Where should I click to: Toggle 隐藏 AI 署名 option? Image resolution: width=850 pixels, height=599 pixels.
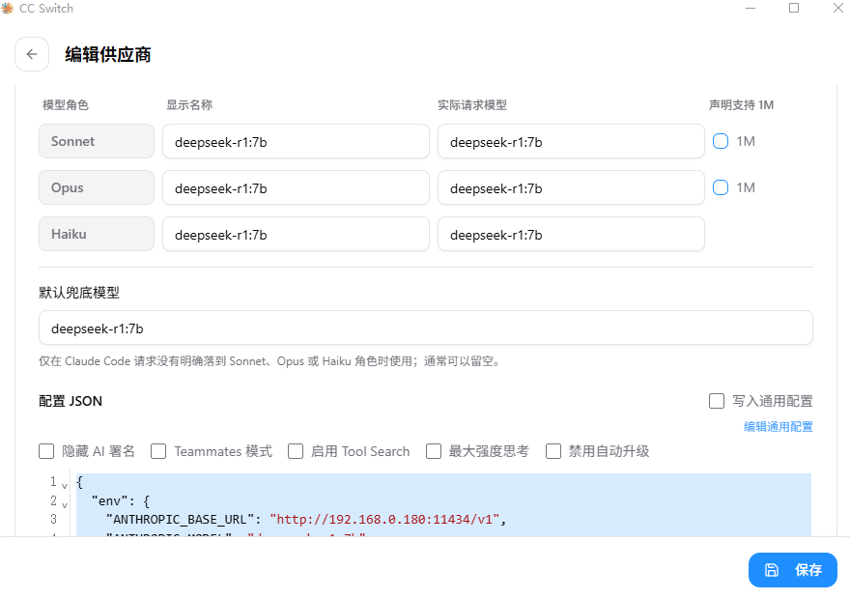tap(46, 451)
